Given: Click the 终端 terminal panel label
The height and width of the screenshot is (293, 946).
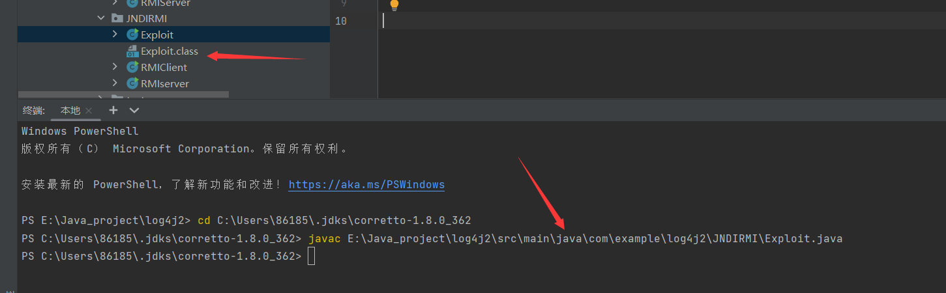Looking at the screenshot, I should [33, 111].
